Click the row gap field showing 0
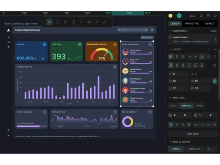Screen dimensions: 220x165 (178, 74)
